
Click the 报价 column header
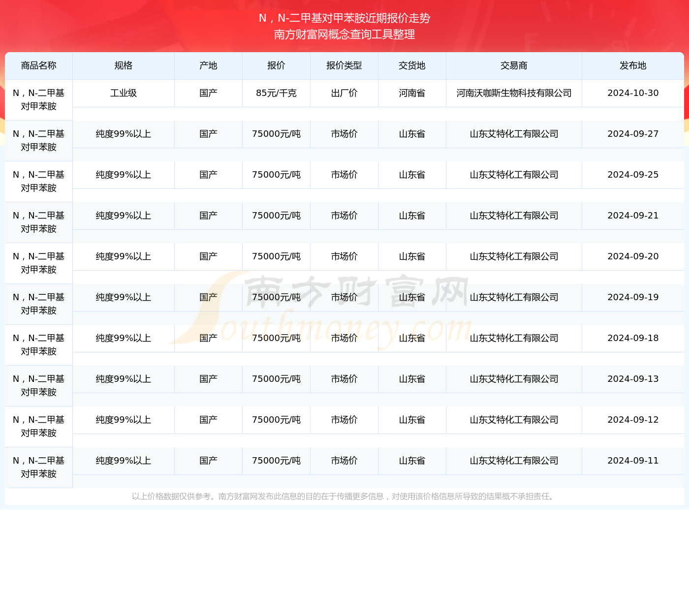276,65
